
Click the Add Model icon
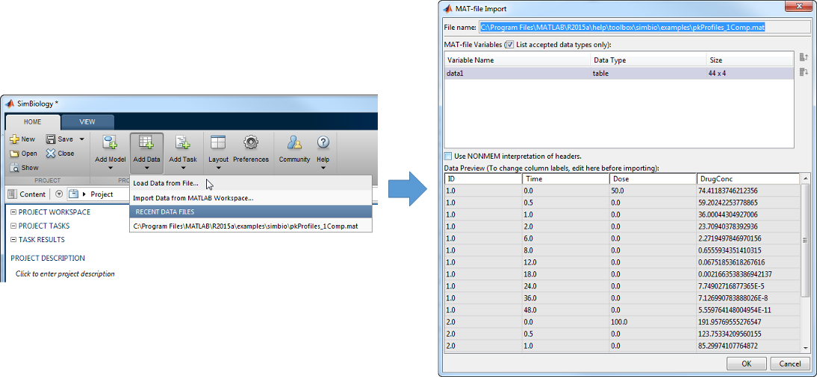(x=110, y=143)
